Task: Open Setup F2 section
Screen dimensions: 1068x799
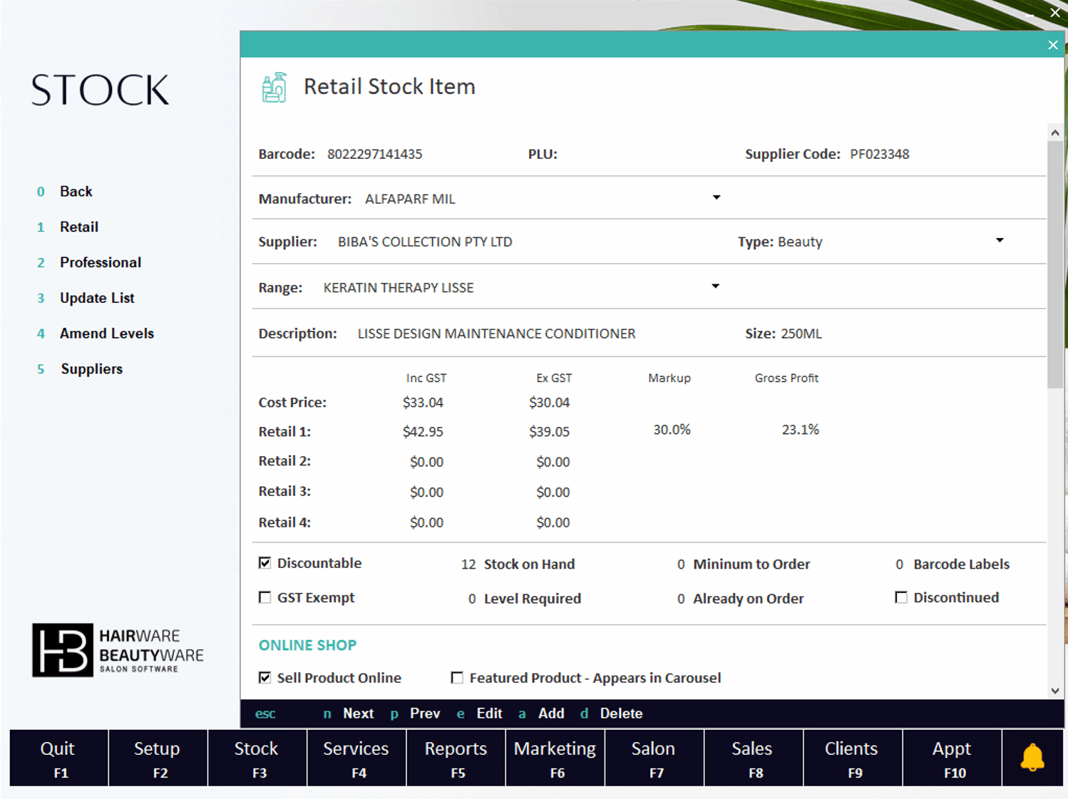Action: 158,758
